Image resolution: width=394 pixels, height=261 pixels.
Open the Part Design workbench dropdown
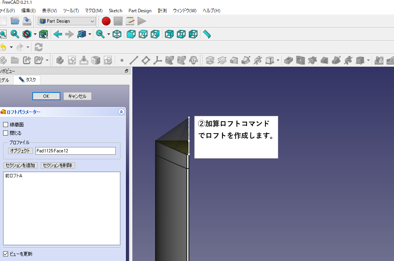pyautogui.click(x=67, y=21)
